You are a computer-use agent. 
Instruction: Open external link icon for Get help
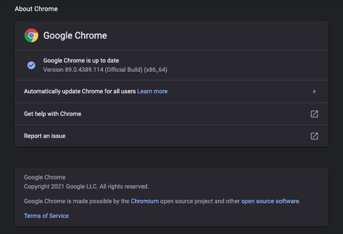tap(315, 114)
